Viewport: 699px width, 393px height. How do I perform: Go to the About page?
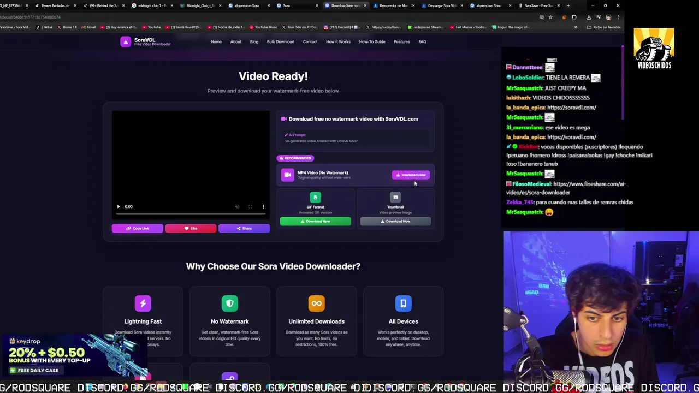coord(236,41)
